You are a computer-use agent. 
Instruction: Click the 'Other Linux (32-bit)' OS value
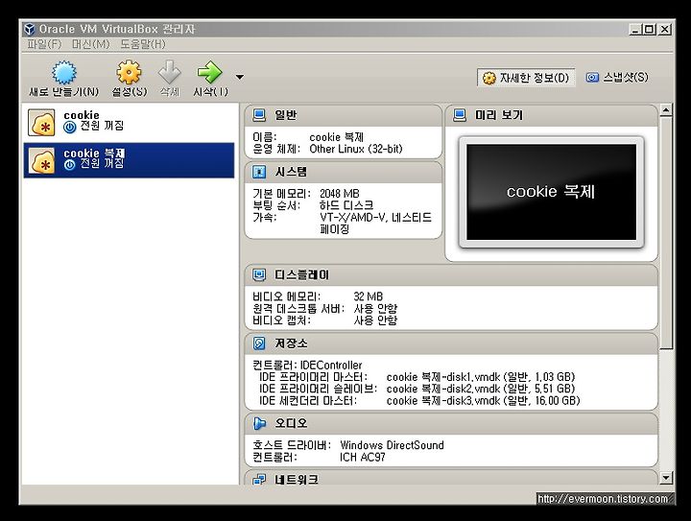356,149
